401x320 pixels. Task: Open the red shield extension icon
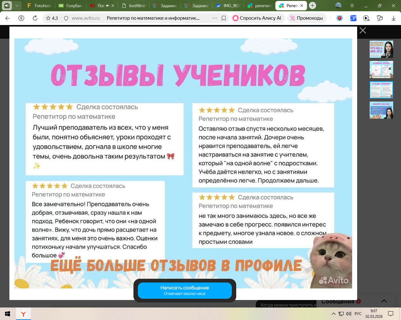[x=340, y=18]
